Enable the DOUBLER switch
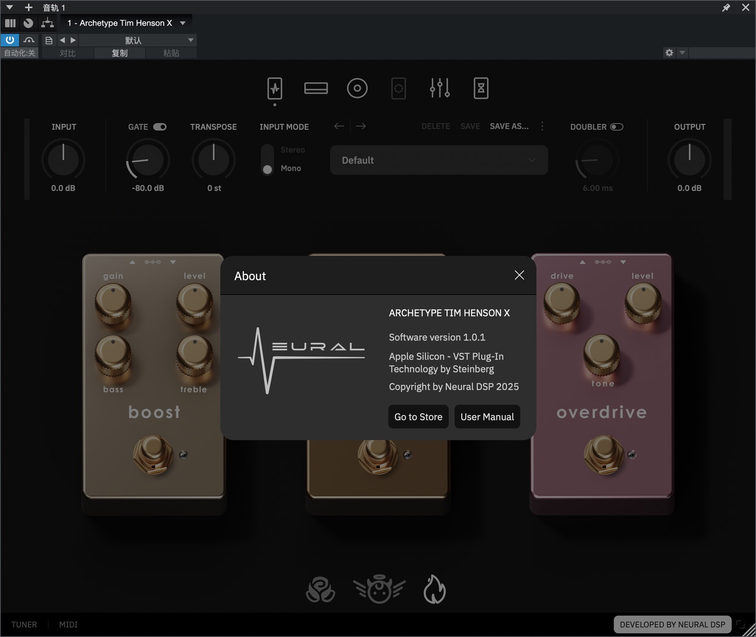Screen dimensions: 756x637 tap(616, 127)
